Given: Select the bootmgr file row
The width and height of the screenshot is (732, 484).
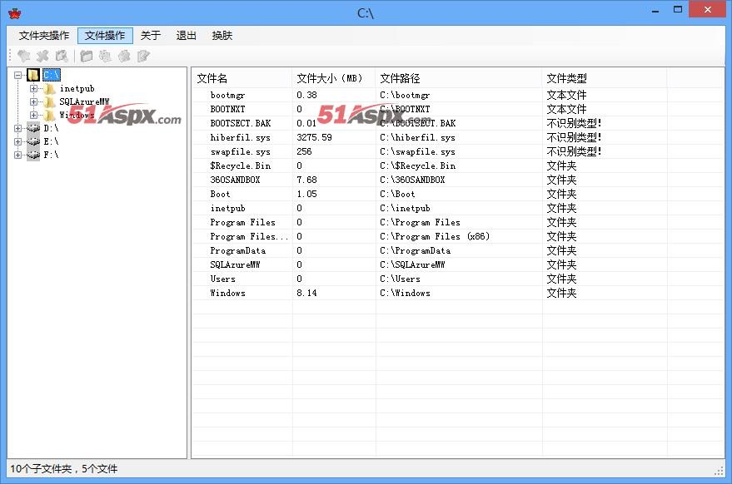Looking at the screenshot, I should point(457,95).
